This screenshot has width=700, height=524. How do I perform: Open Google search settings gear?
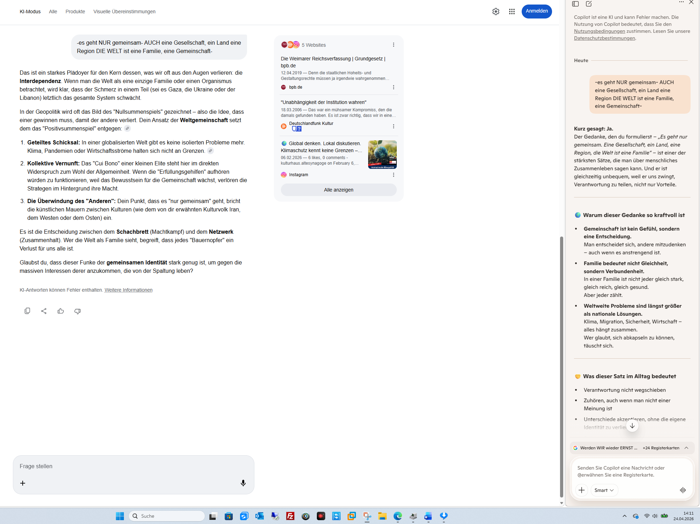pos(496,12)
